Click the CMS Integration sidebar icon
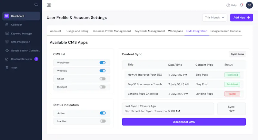This screenshot has width=258, height=140. (7, 42)
